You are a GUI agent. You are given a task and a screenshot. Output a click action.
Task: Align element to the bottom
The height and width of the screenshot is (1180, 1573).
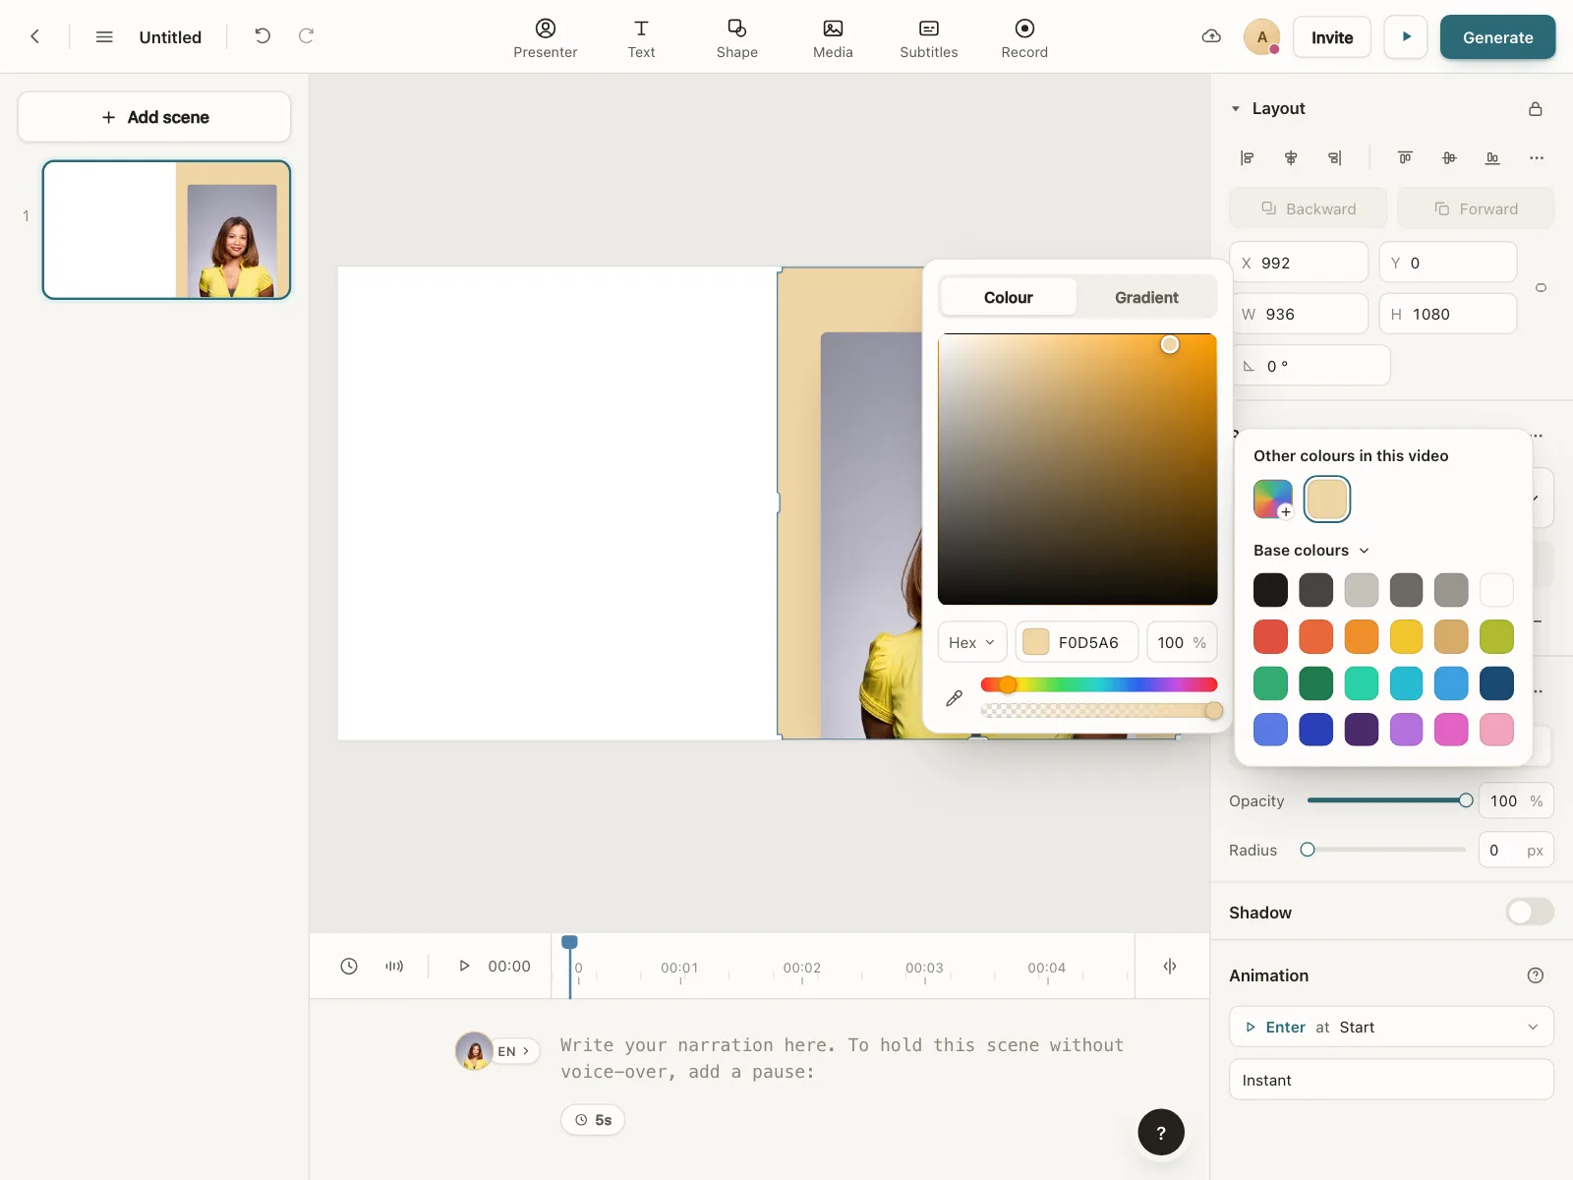point(1492,158)
